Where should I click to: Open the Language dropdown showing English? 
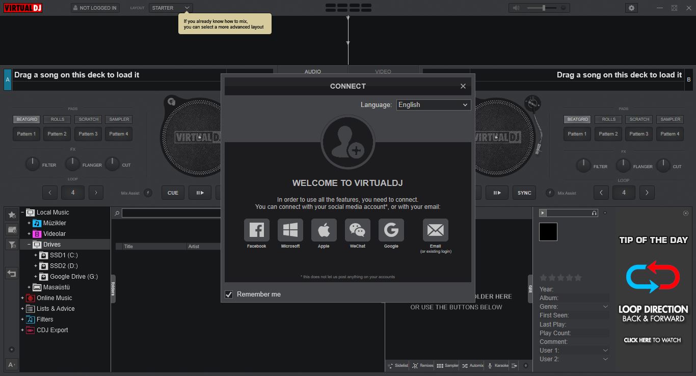[433, 104]
